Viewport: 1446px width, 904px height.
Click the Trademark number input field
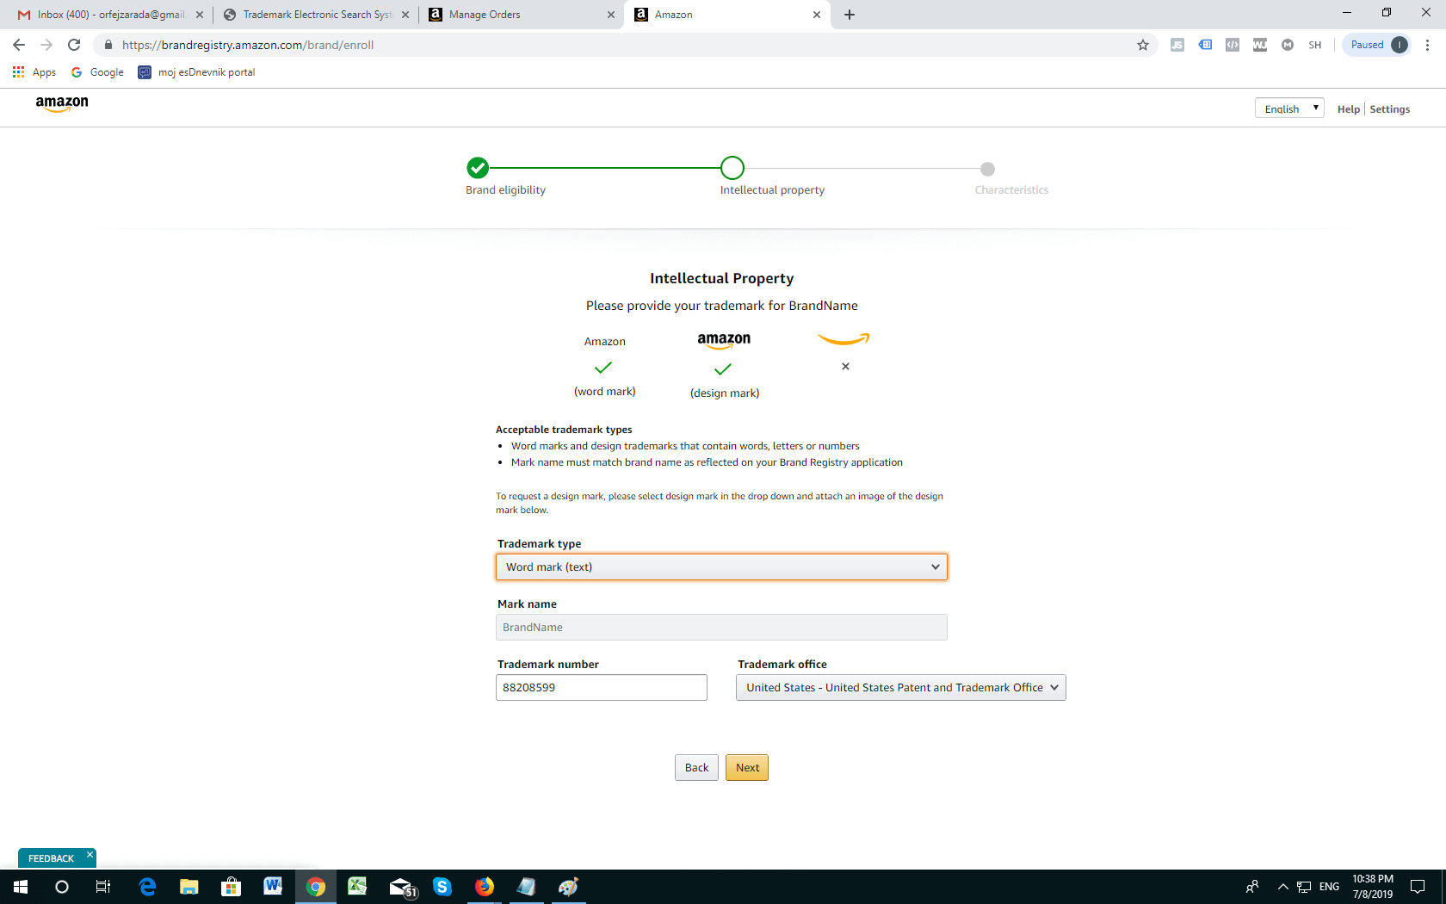tap(602, 688)
